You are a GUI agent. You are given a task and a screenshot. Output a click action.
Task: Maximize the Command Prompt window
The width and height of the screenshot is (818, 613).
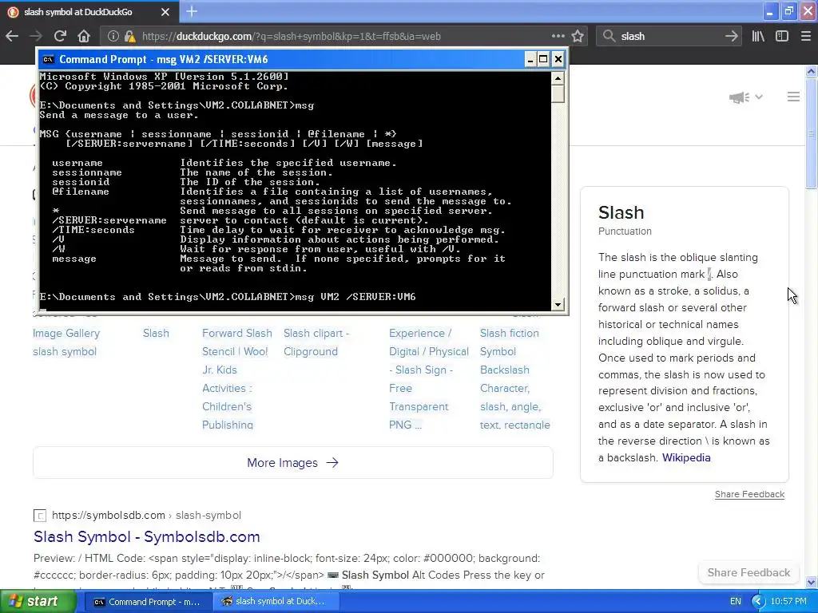point(543,59)
